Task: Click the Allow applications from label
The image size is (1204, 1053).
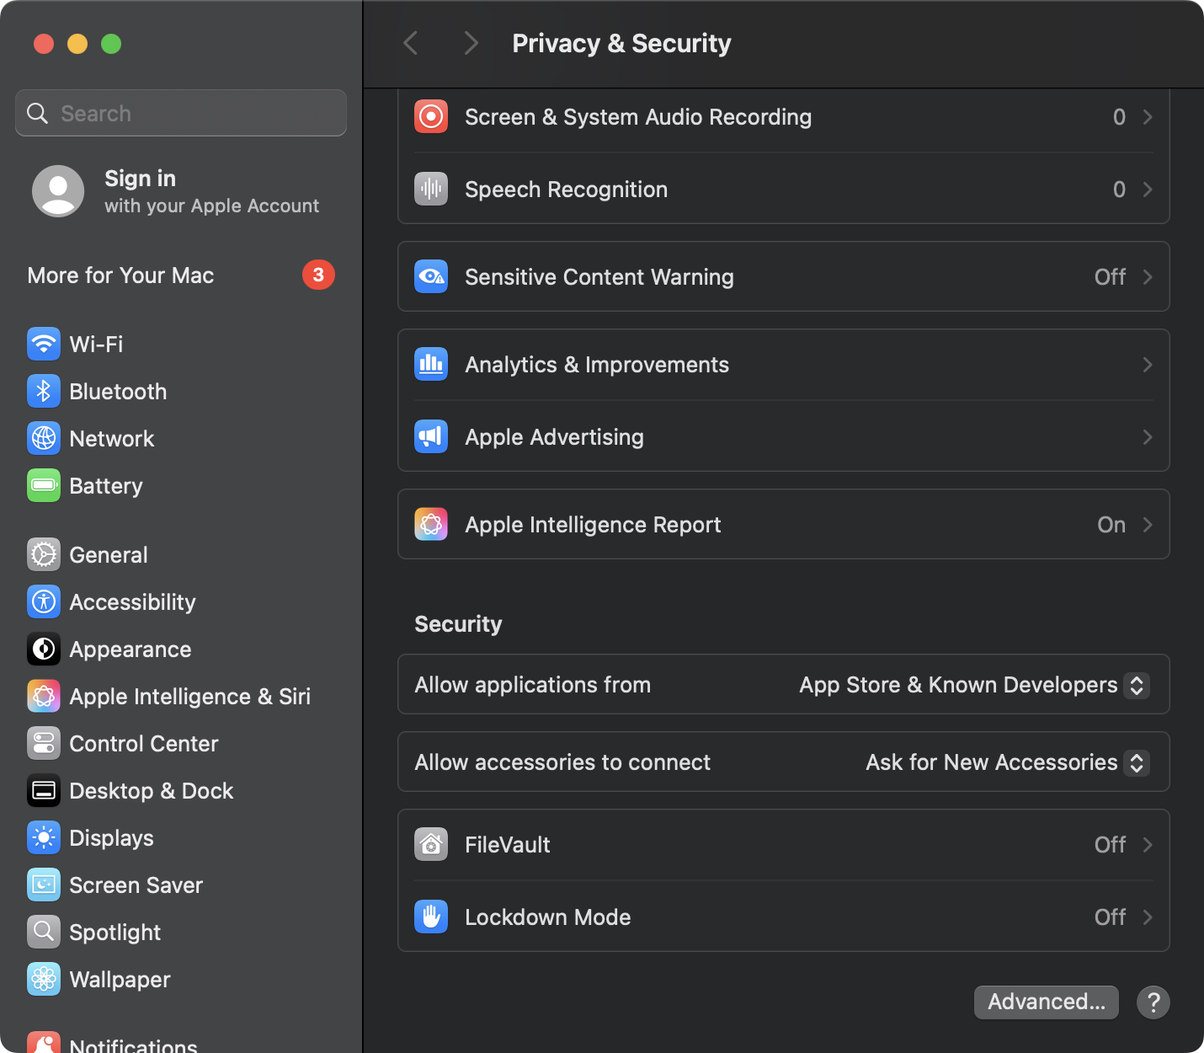Action: [533, 685]
